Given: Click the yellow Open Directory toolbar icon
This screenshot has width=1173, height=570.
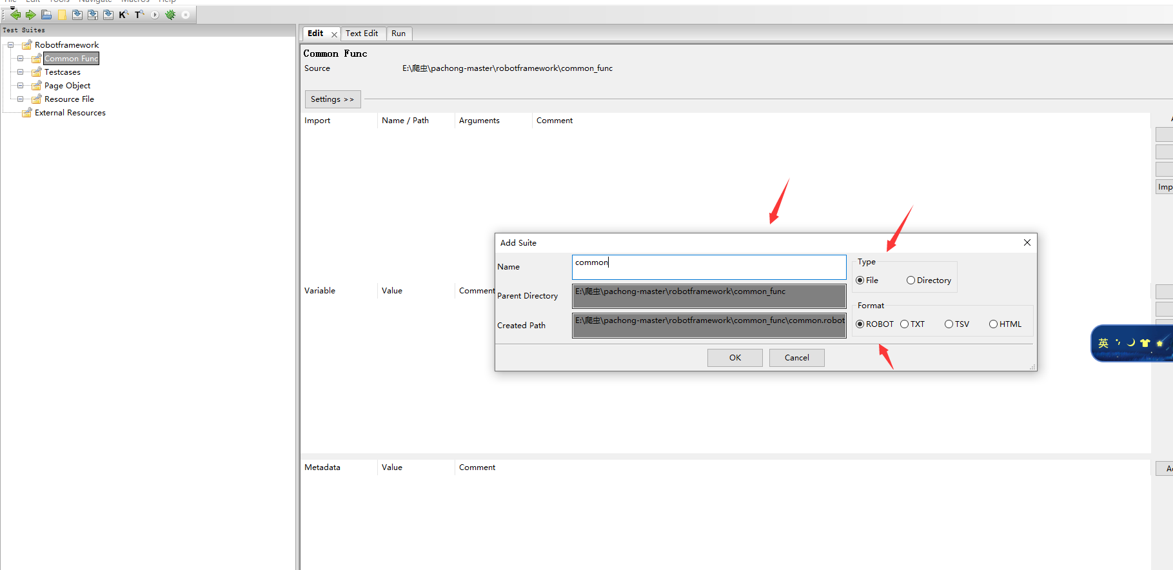Looking at the screenshot, I should point(62,14).
